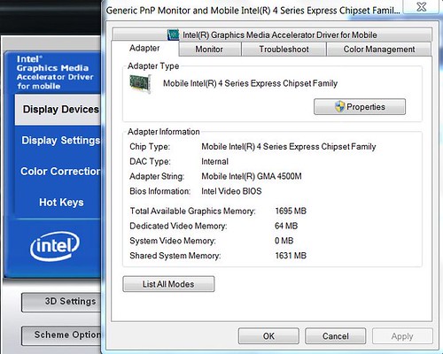Image resolution: width=443 pixels, height=354 pixels.
Task: Click the Intel logo in the side panel
Action: point(55,246)
